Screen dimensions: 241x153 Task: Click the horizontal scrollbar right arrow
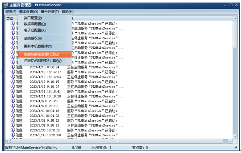(230, 141)
